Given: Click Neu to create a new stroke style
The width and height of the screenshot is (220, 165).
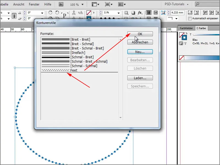Looking at the screenshot, I should click(x=140, y=51).
